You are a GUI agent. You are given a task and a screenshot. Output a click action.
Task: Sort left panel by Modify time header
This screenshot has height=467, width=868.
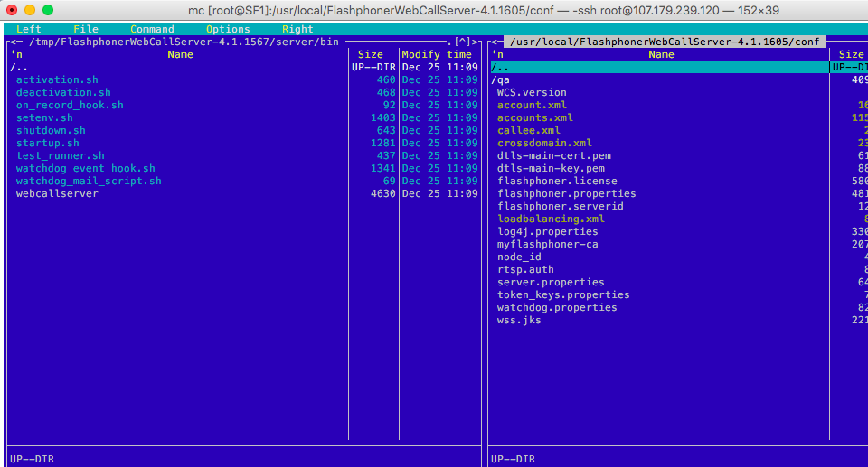click(437, 55)
